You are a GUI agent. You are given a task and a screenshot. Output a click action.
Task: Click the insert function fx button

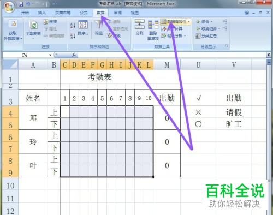[74, 55]
